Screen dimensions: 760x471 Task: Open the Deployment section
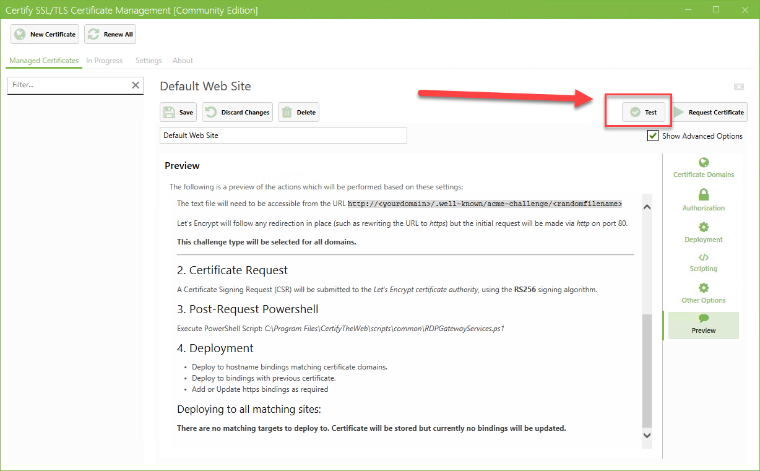click(x=704, y=233)
